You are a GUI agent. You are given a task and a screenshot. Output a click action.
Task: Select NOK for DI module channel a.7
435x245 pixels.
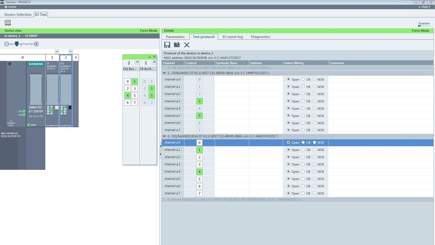point(314,130)
